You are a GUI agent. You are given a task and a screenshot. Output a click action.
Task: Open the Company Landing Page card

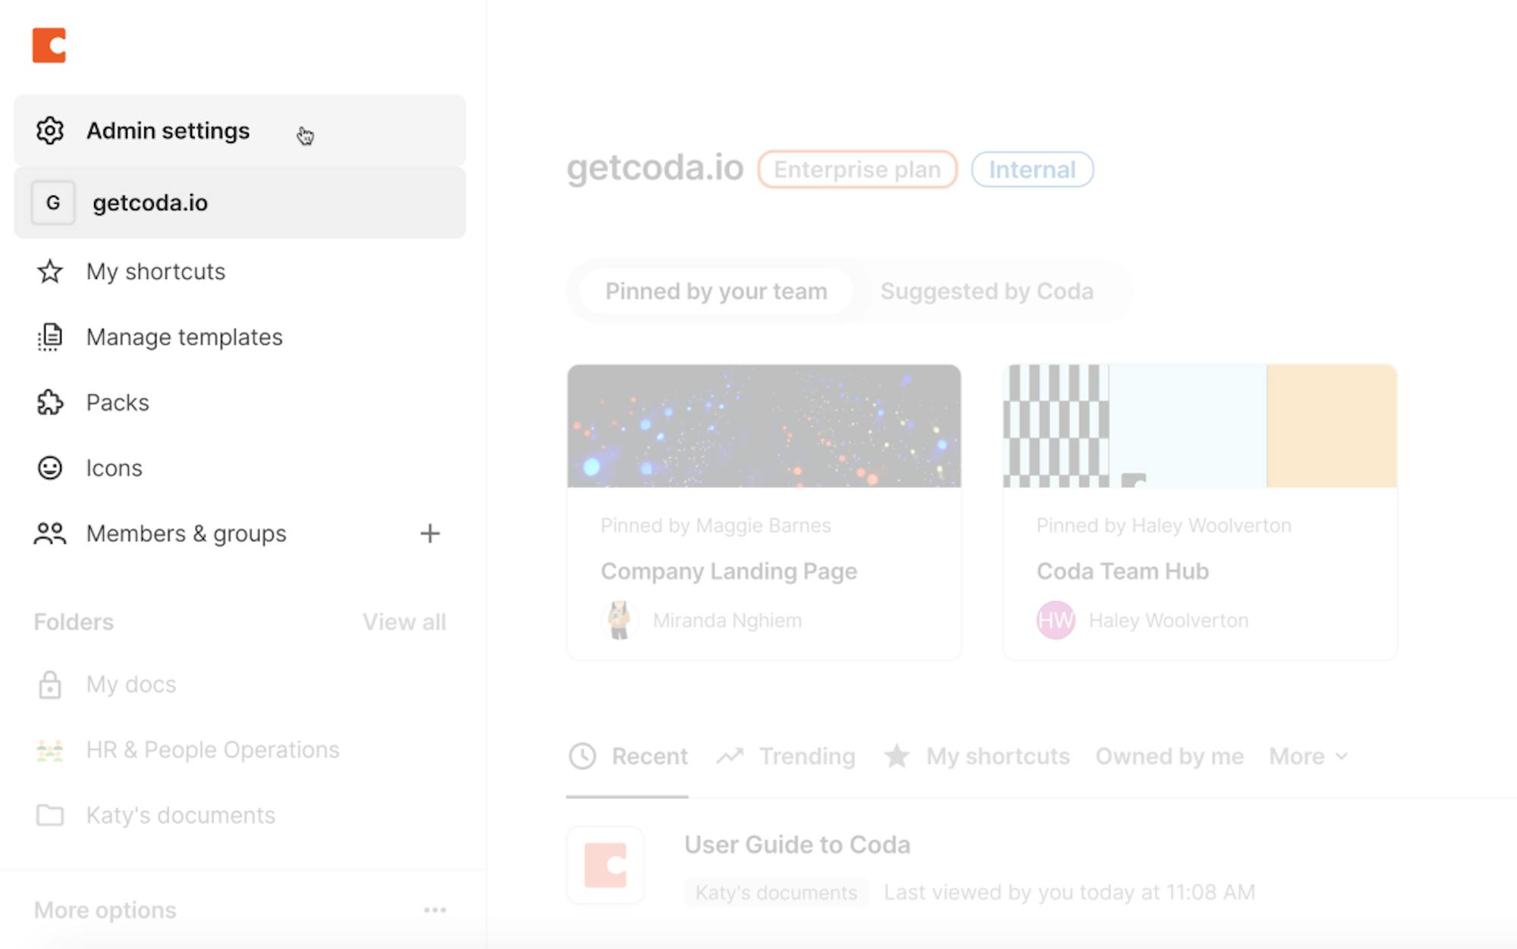click(764, 512)
